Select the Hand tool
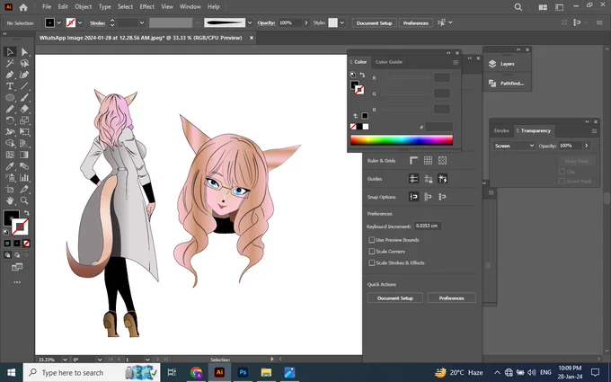The height and width of the screenshot is (382, 611). (x=10, y=200)
